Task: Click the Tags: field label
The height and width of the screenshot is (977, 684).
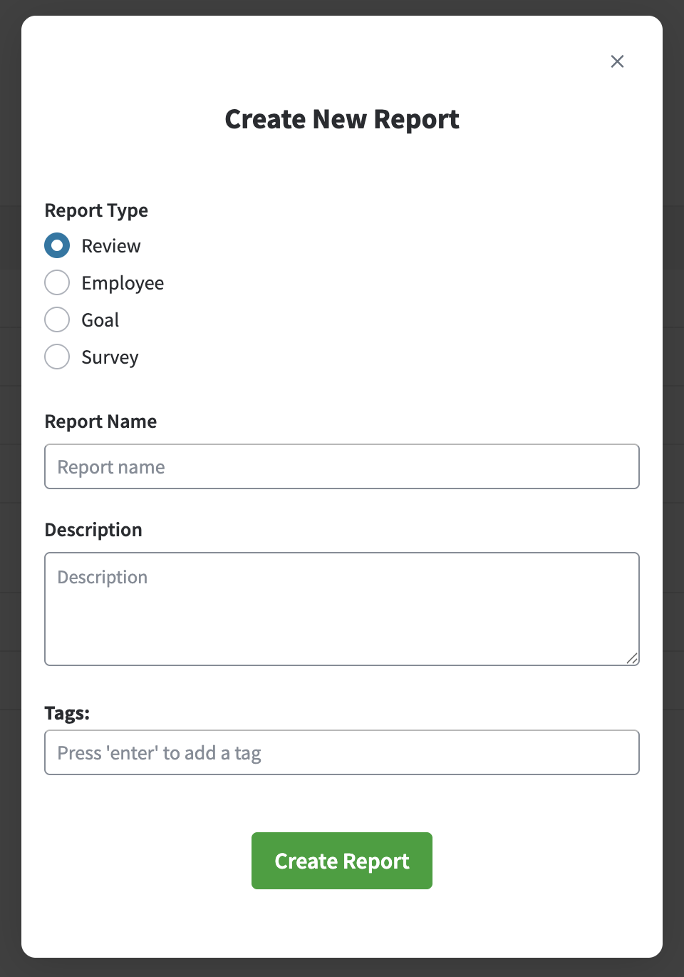Action: click(67, 713)
